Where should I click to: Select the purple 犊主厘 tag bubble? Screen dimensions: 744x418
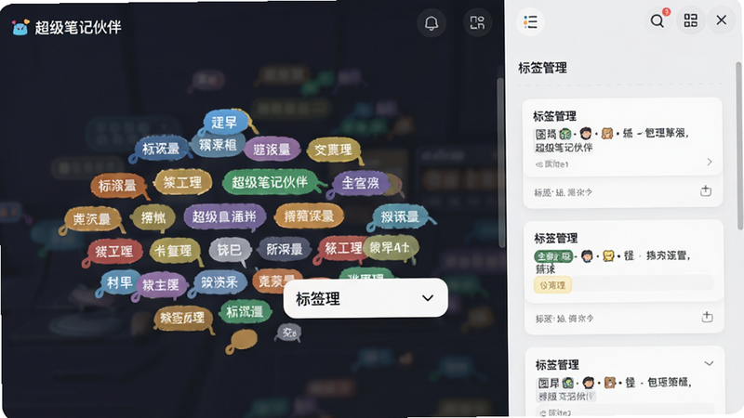click(x=161, y=285)
